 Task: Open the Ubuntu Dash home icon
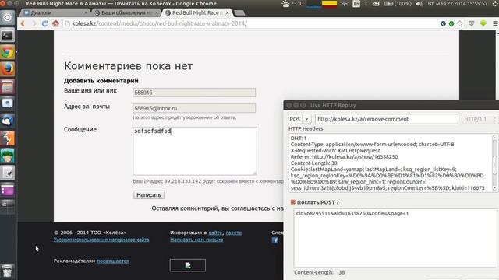[7, 17]
